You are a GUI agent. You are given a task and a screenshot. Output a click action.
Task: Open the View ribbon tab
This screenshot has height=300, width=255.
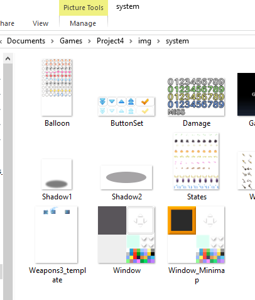coord(40,23)
